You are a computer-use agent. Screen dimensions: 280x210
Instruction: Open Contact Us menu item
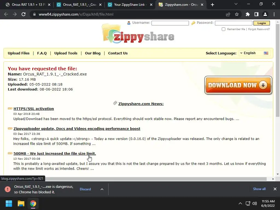pos(118,53)
